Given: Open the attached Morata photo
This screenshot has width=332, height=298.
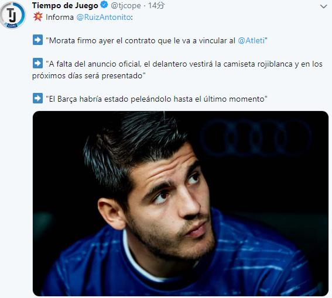Looking at the screenshot, I should (x=180, y=203).
